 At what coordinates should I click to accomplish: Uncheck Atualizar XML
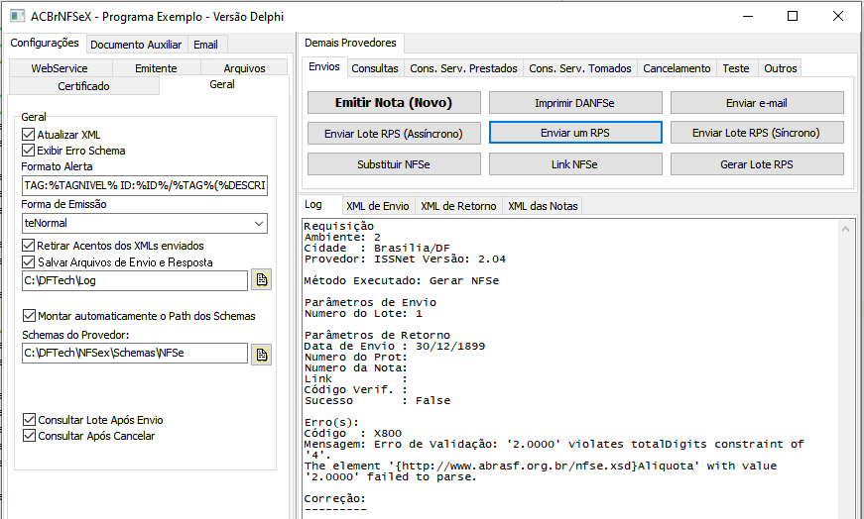(28, 135)
